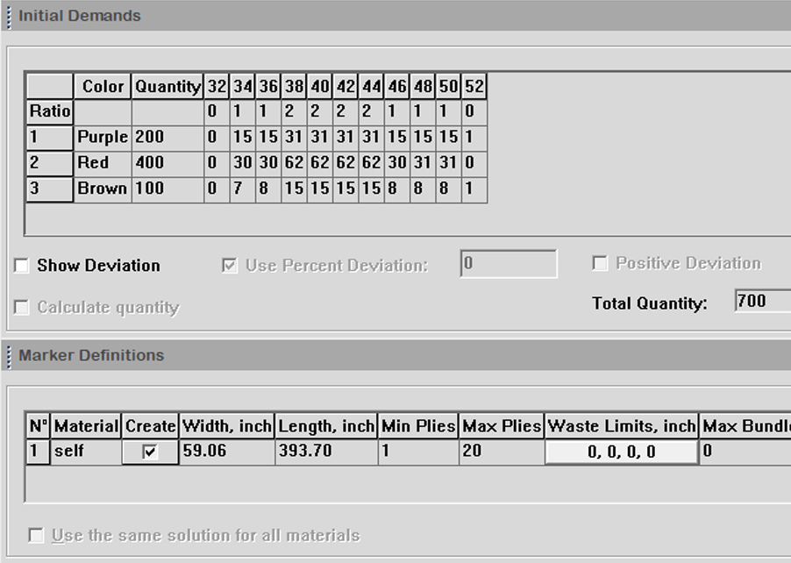Screen dimensions: 791x563
Task: Click the self material name cell
Action: [85, 450]
